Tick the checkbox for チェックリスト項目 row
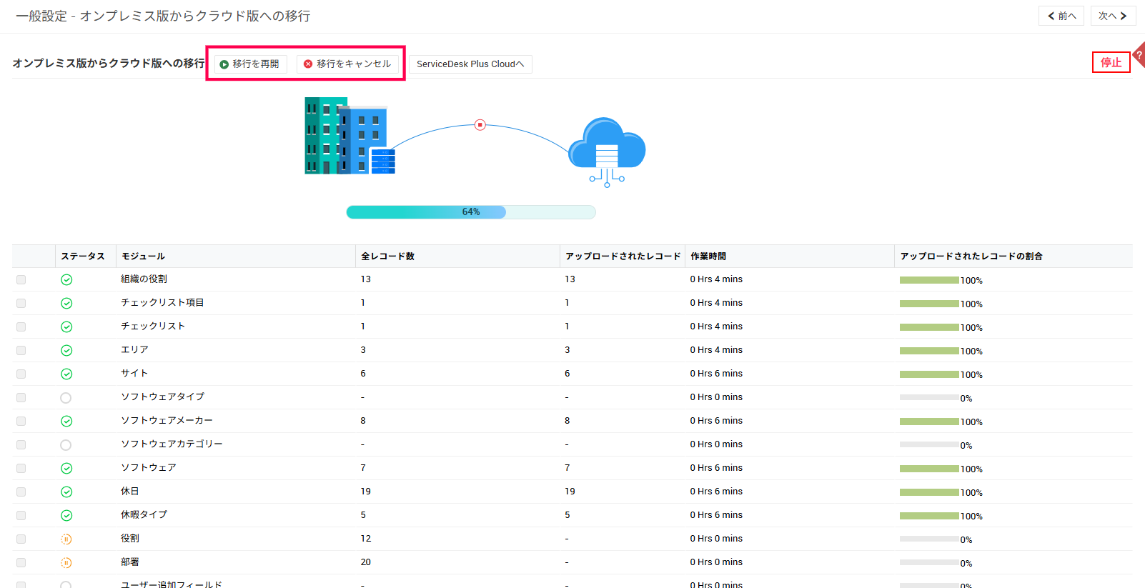Viewport: 1145px width, 588px height. (21, 304)
